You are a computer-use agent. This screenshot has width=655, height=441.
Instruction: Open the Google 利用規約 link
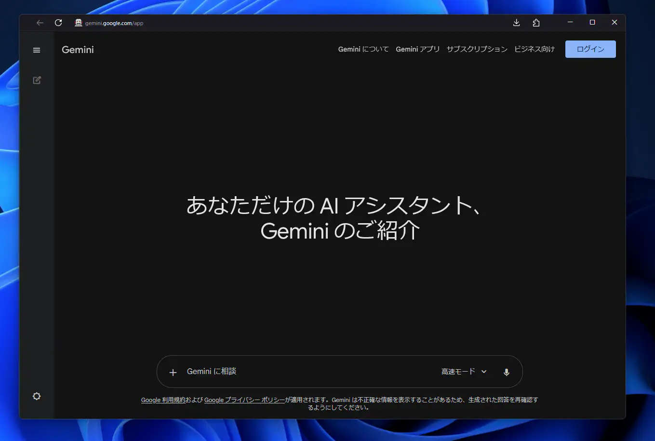pyautogui.click(x=163, y=400)
